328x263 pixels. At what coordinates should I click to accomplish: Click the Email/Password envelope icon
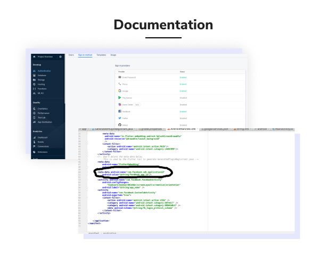tap(120, 77)
